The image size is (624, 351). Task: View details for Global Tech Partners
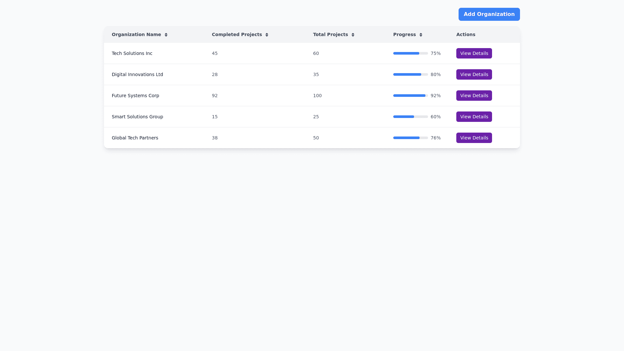point(474,138)
